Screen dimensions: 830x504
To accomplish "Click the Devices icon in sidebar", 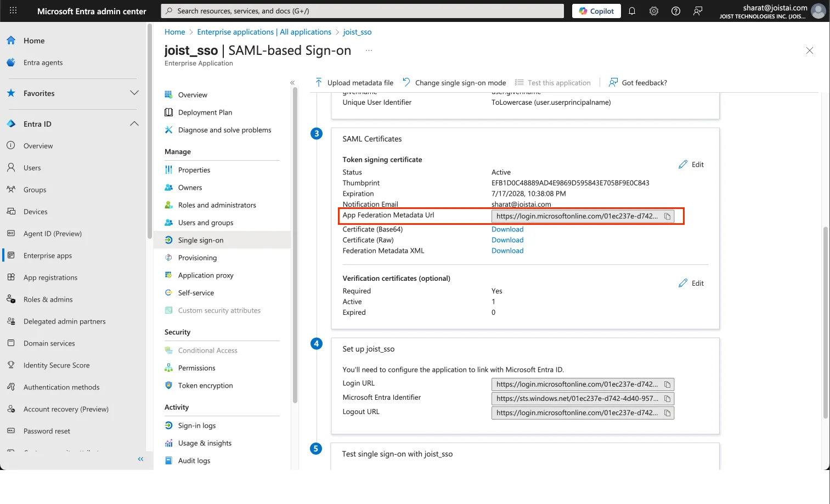I will click(11, 212).
